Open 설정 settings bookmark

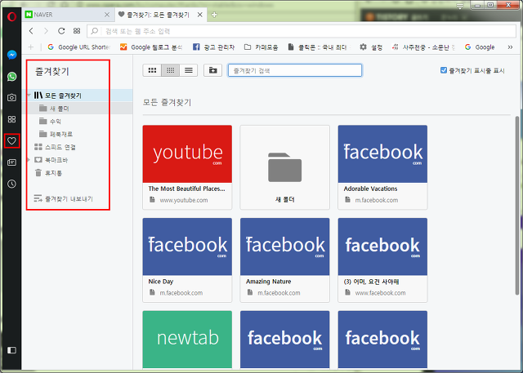pos(371,47)
